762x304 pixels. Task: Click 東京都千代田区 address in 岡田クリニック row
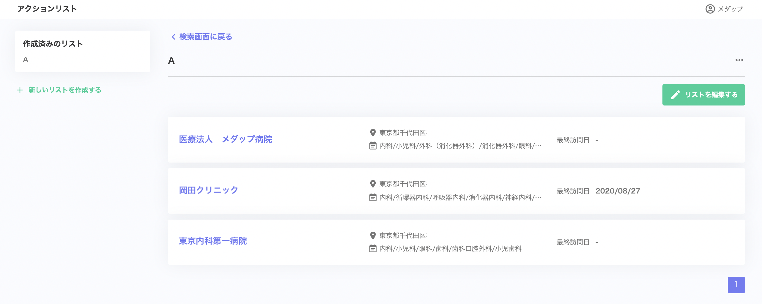[403, 184]
